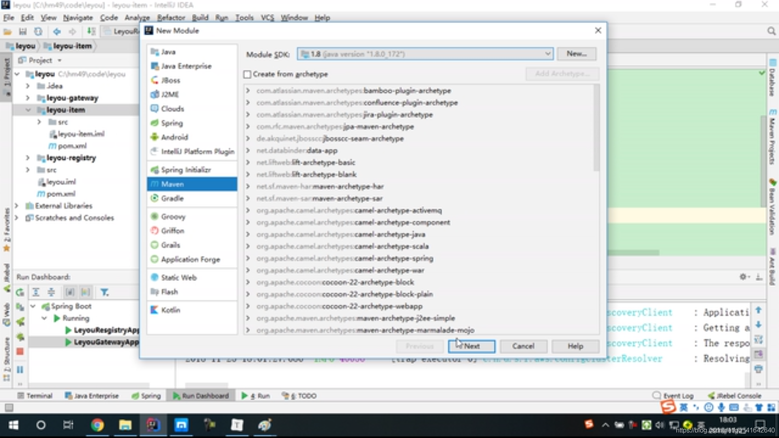The image size is (779, 438).
Task: Open Event Log tool window
Action: [673, 396]
